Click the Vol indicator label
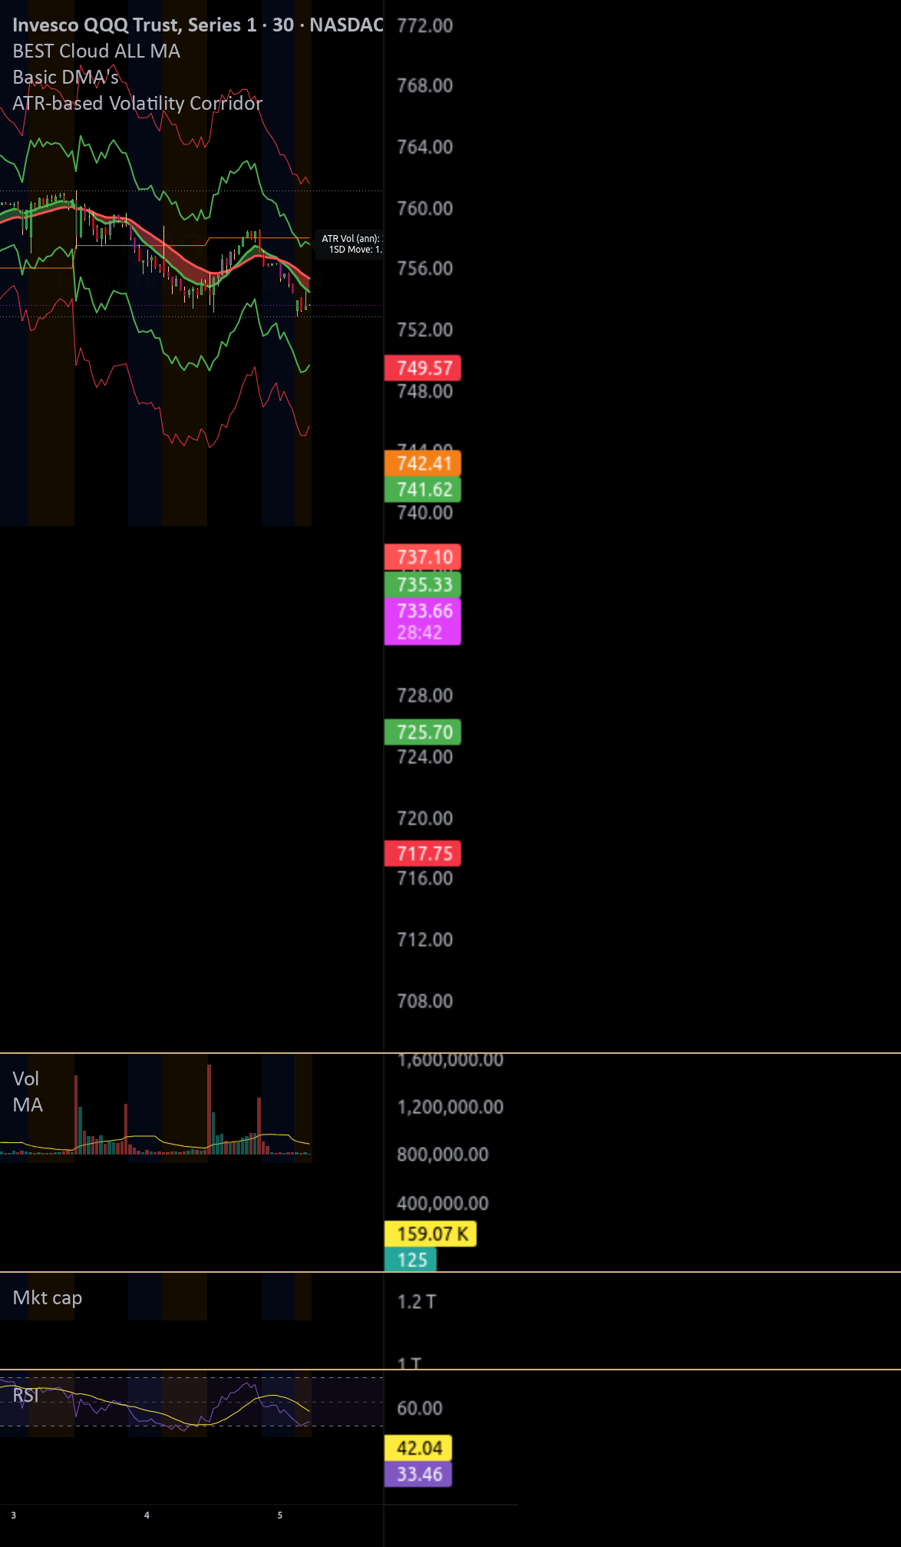 pyautogui.click(x=25, y=1078)
